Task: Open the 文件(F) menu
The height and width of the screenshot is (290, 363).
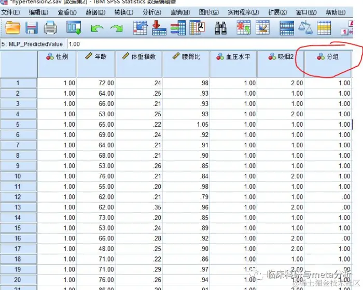Action: pyautogui.click(x=10, y=12)
